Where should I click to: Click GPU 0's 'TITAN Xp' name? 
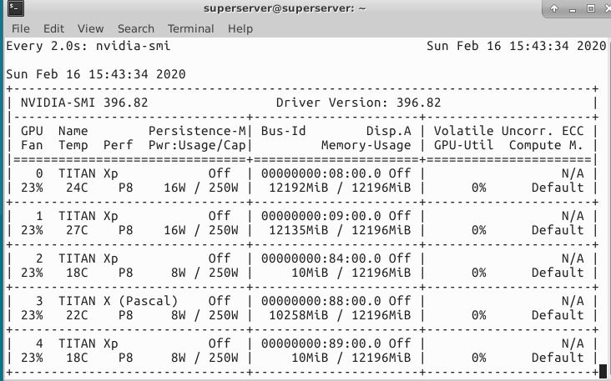point(88,173)
